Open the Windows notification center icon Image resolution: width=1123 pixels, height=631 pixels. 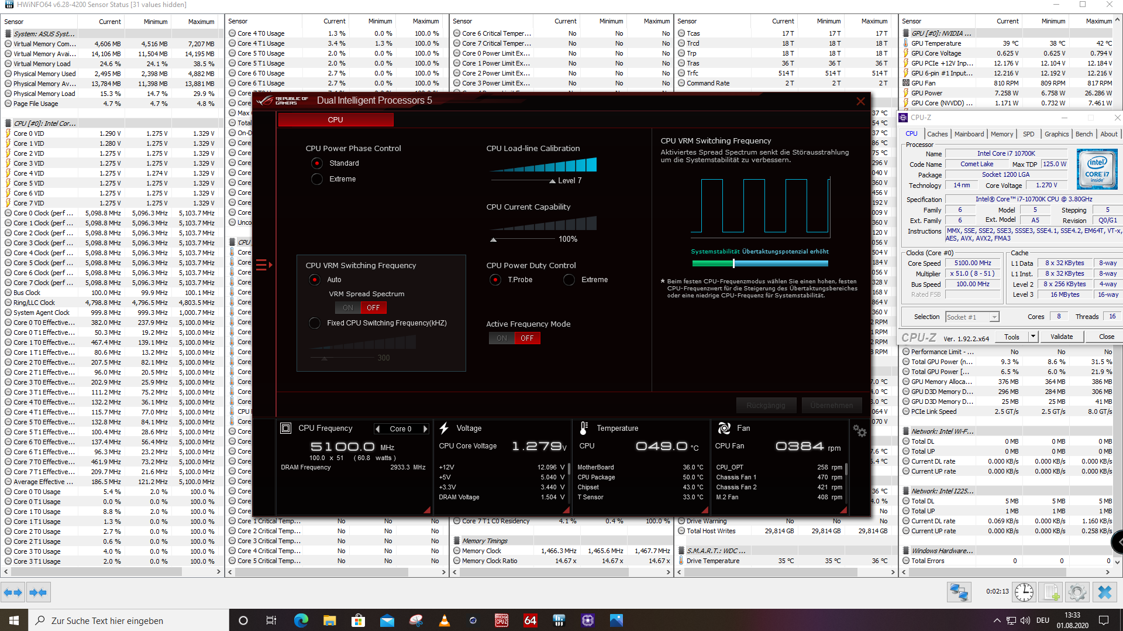click(1104, 620)
